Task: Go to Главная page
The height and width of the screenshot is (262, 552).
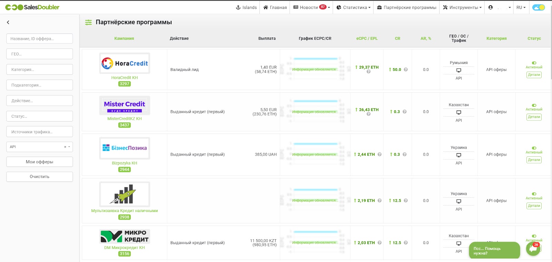Action: pyautogui.click(x=275, y=7)
